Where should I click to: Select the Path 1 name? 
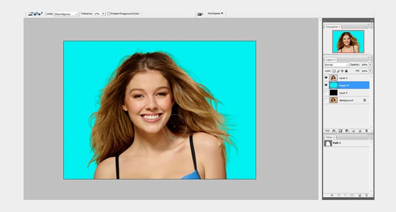point(337,143)
